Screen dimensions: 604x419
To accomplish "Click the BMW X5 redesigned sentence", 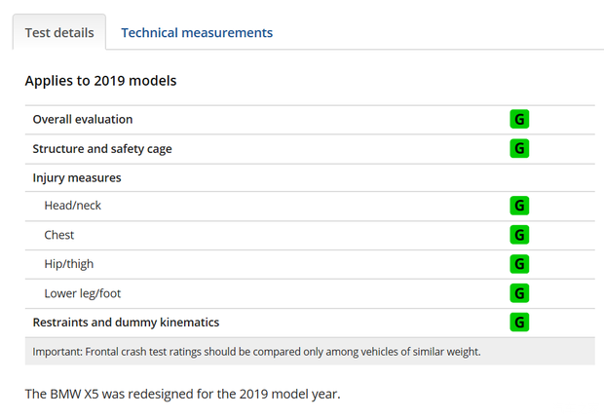I will (x=182, y=395).
